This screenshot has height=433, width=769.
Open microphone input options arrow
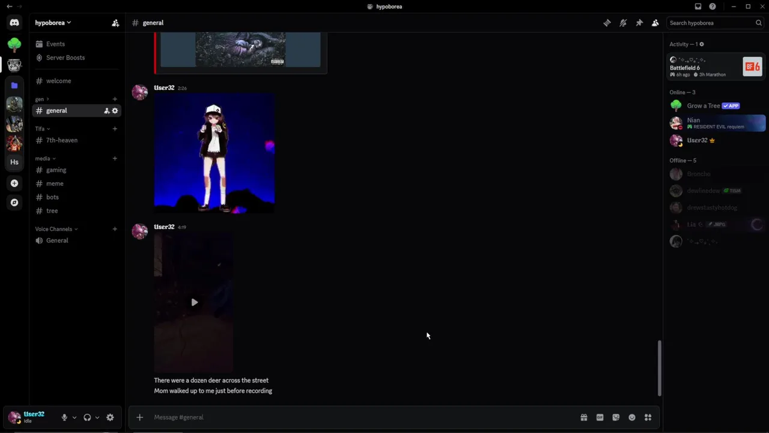[74, 417]
